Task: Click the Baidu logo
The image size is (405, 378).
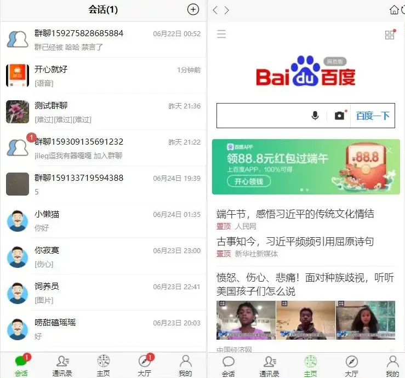Action: pyautogui.click(x=306, y=71)
